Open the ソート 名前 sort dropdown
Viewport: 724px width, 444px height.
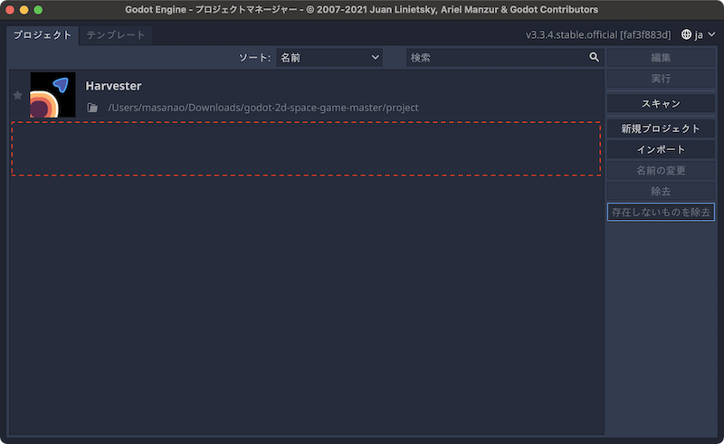(329, 58)
